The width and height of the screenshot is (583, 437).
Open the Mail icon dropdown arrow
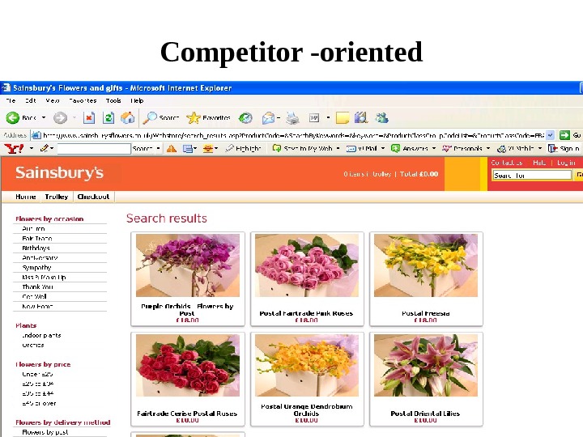click(279, 118)
